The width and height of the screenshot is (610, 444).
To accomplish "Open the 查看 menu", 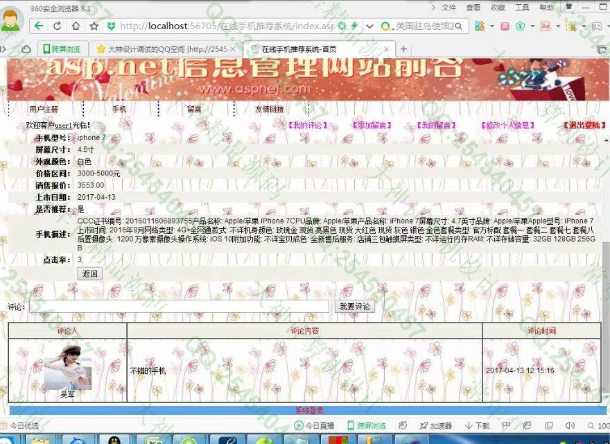I will (x=473, y=8).
